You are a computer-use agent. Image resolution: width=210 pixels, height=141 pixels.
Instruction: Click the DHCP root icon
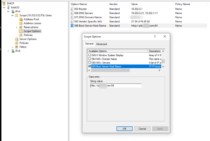[4, 4]
